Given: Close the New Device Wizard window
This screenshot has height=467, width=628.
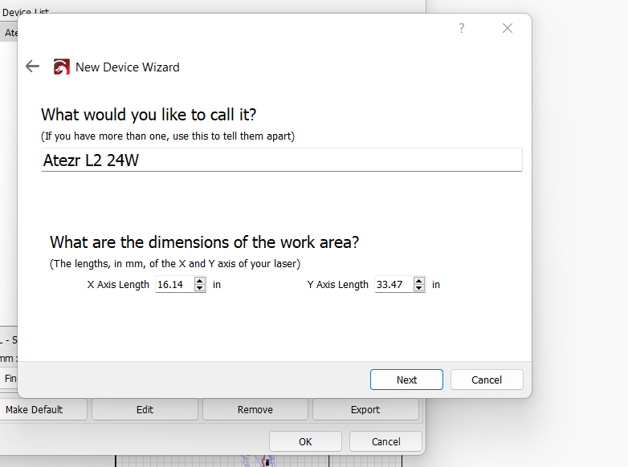Looking at the screenshot, I should 507,28.
